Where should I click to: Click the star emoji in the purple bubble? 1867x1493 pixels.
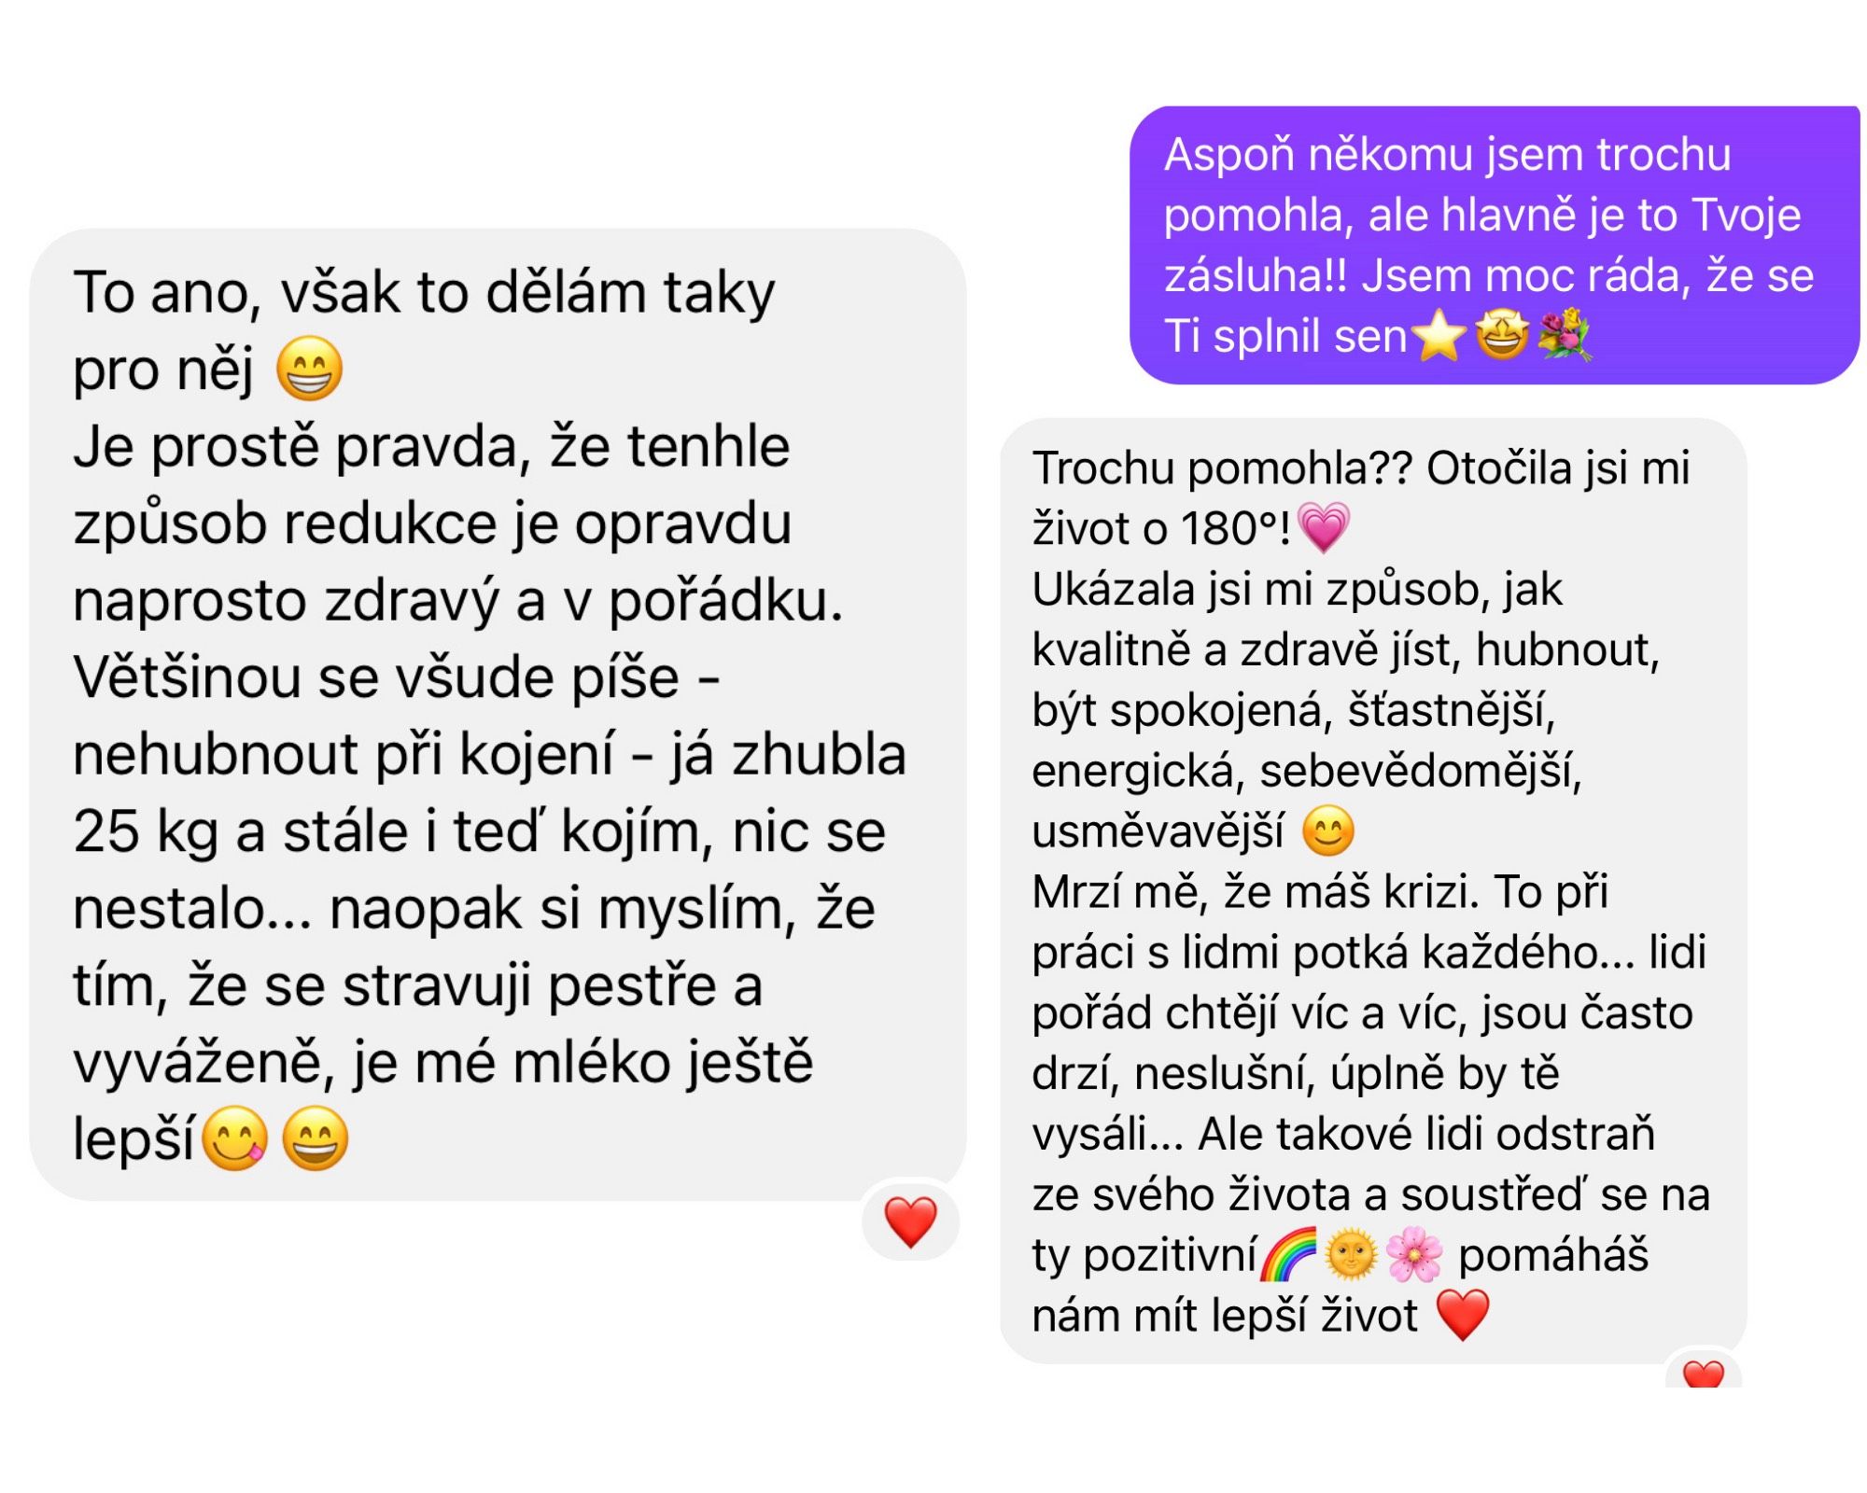(1439, 335)
